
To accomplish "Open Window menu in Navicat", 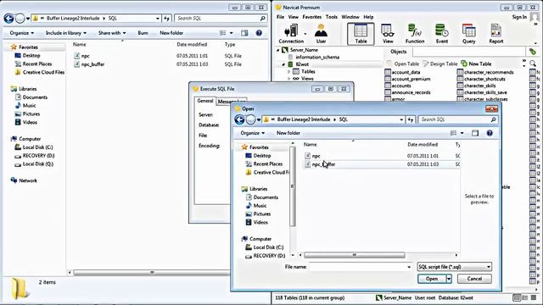I will (350, 17).
